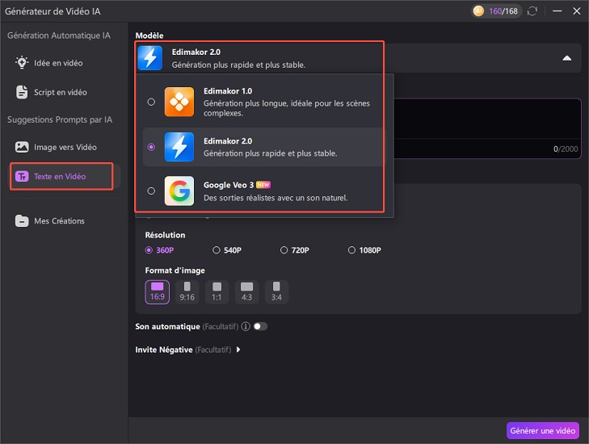Click the Son automatique info icon
Screen dimensions: 589x444
tap(246, 326)
